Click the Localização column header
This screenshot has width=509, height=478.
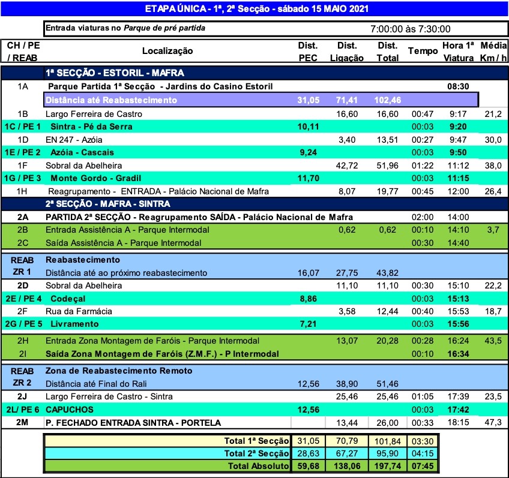point(167,52)
